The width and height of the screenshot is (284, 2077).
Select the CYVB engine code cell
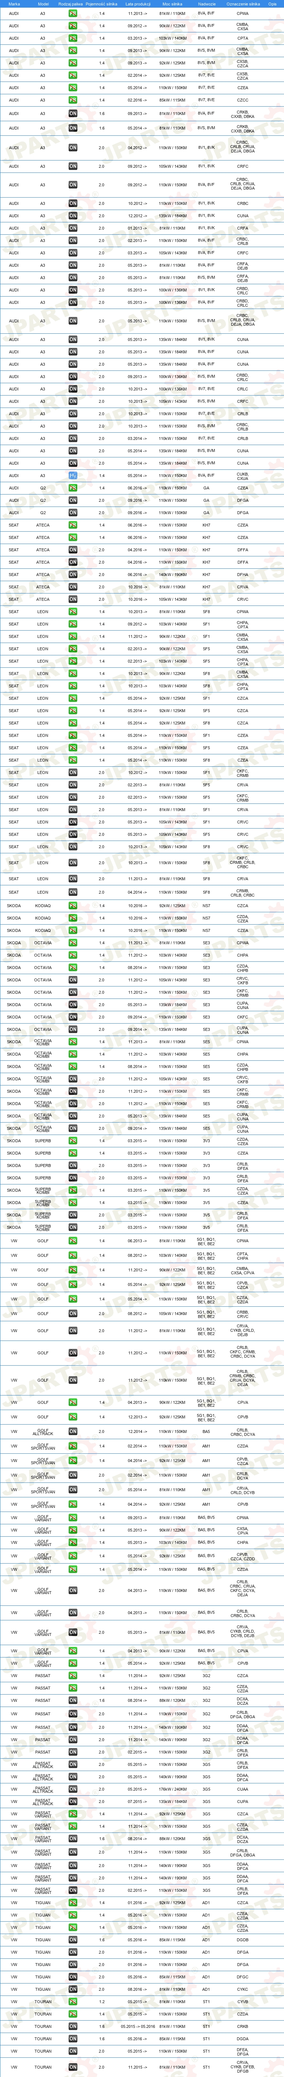coord(243,2001)
